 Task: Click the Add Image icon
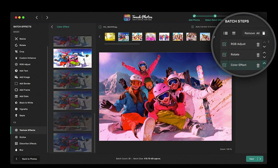click(x=16, y=77)
